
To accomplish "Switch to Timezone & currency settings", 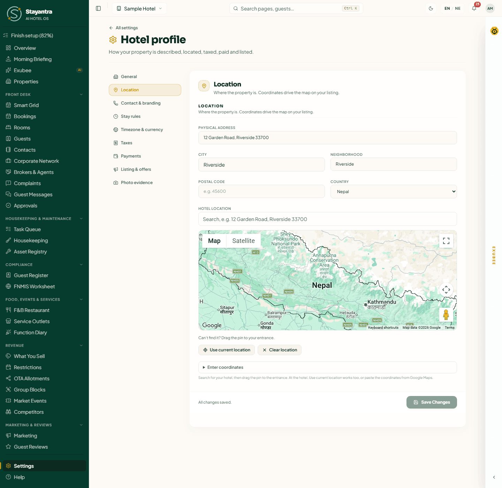I will [145, 130].
